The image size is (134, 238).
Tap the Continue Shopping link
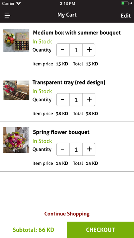tap(67, 214)
